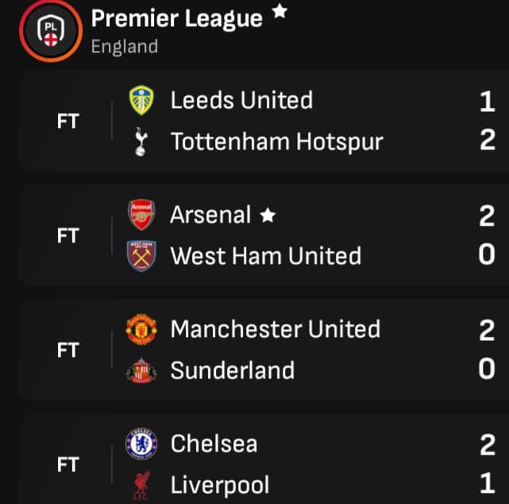This screenshot has height=504, width=509.
Task: Toggle the Premier League favorite star
Action: (279, 13)
